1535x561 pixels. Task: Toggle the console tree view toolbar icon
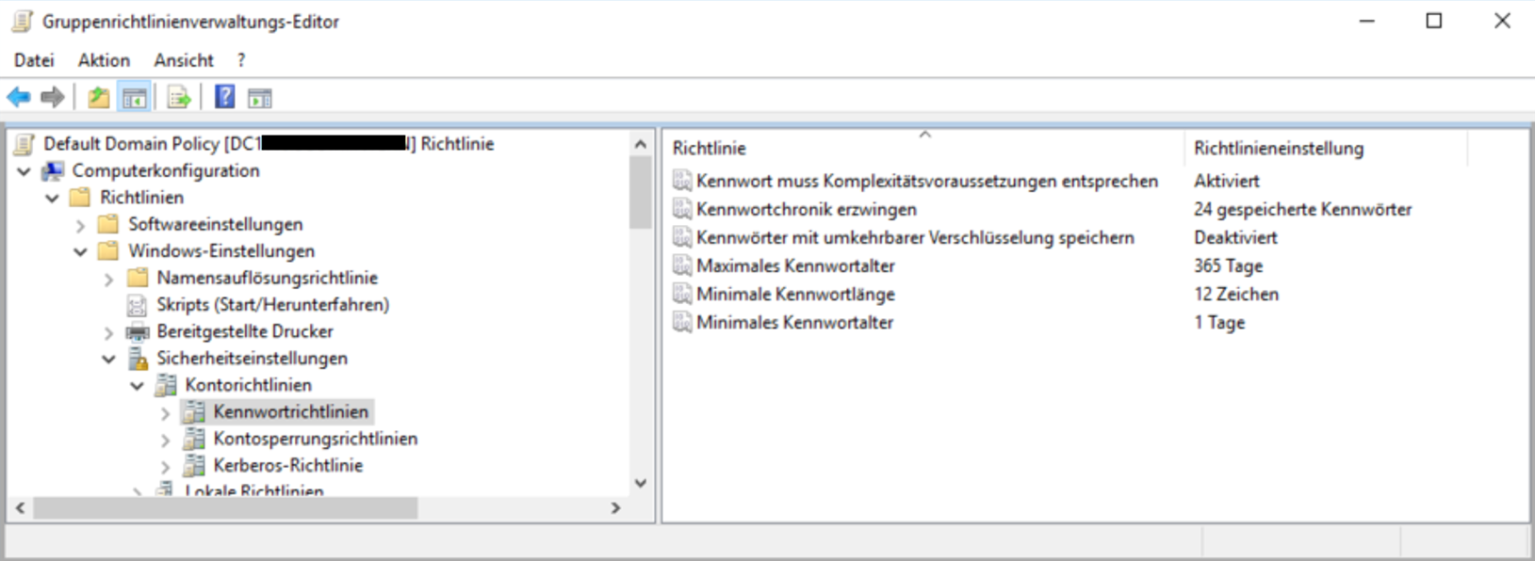point(135,97)
